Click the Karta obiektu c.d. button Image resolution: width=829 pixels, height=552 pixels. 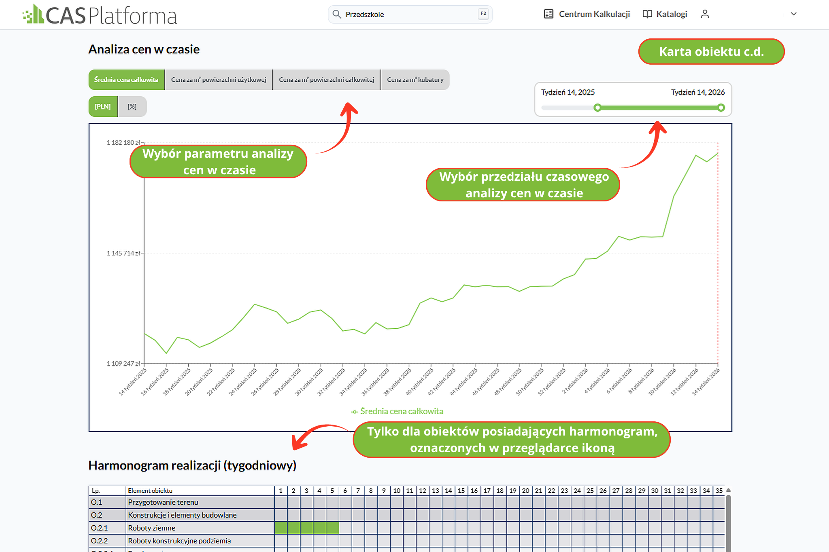(711, 51)
